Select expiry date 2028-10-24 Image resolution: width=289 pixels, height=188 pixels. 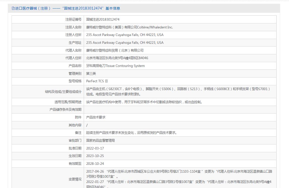[95, 164]
